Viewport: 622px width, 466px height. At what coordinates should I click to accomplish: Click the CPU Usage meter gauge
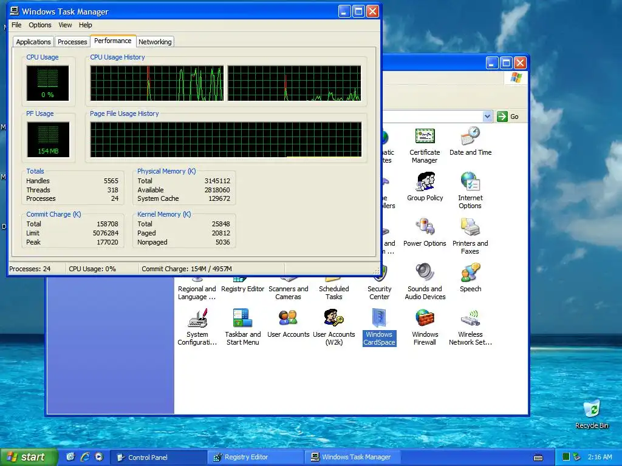(47, 83)
